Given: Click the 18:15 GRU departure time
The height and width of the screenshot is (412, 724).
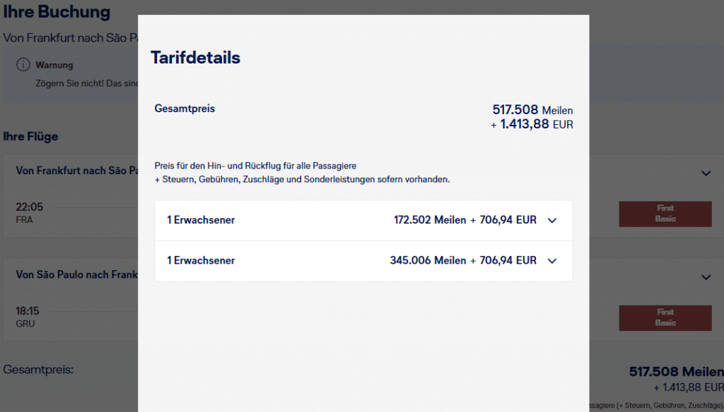Looking at the screenshot, I should [x=28, y=311].
